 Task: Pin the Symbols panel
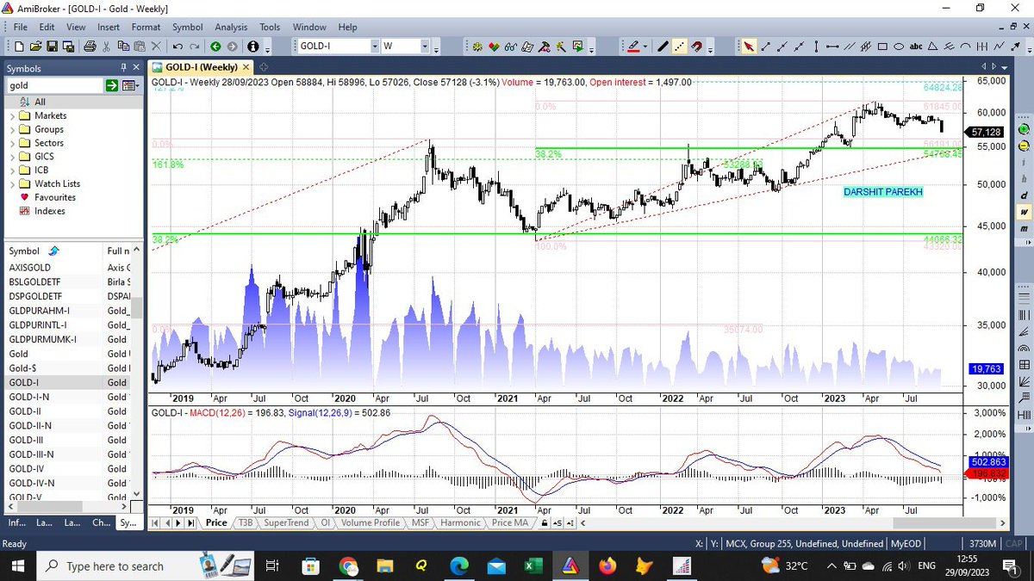(122, 67)
